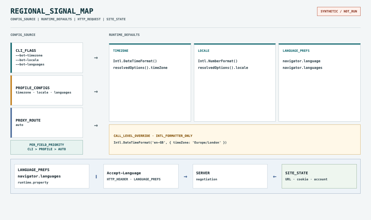Select the singular 'navigator.language' line

[301, 61]
